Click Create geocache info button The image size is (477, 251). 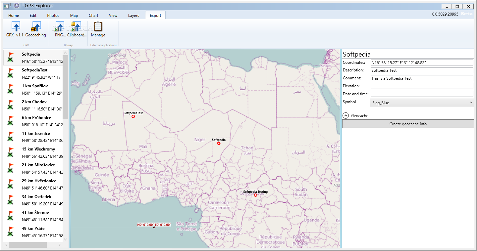[408, 124]
